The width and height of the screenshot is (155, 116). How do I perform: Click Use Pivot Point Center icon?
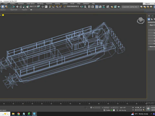point(38,7)
